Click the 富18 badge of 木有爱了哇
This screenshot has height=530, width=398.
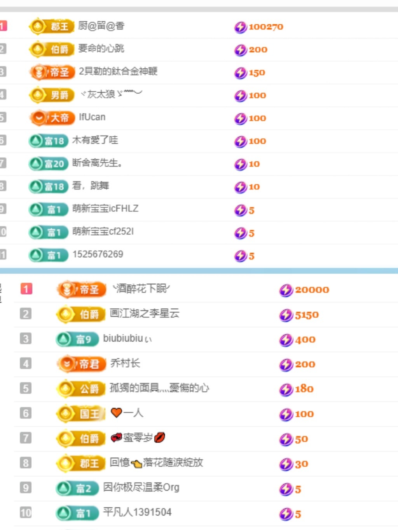coord(48,141)
